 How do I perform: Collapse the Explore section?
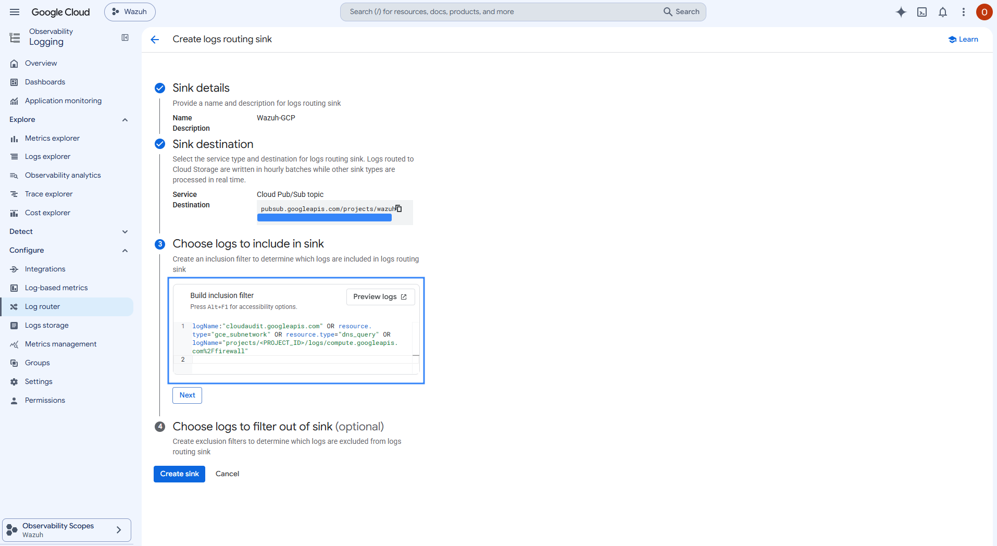(125, 120)
